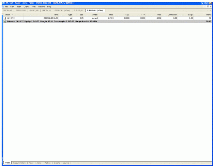Switch to the EURUSD,M1 chart tab
The image size is (213, 166).
[78, 11]
